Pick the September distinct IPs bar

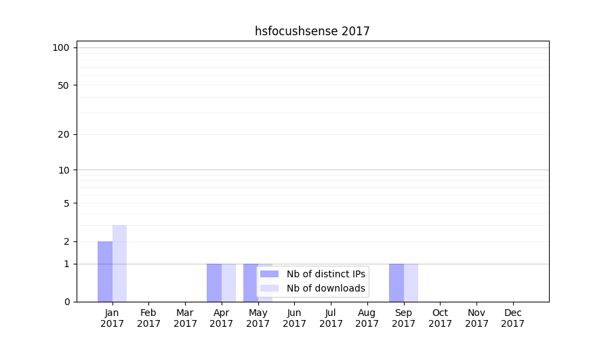(x=396, y=282)
